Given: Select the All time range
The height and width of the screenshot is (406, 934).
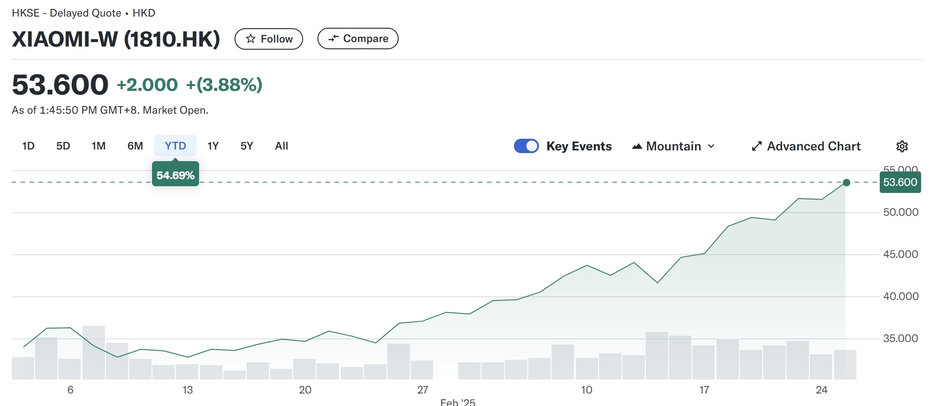Looking at the screenshot, I should click(282, 146).
